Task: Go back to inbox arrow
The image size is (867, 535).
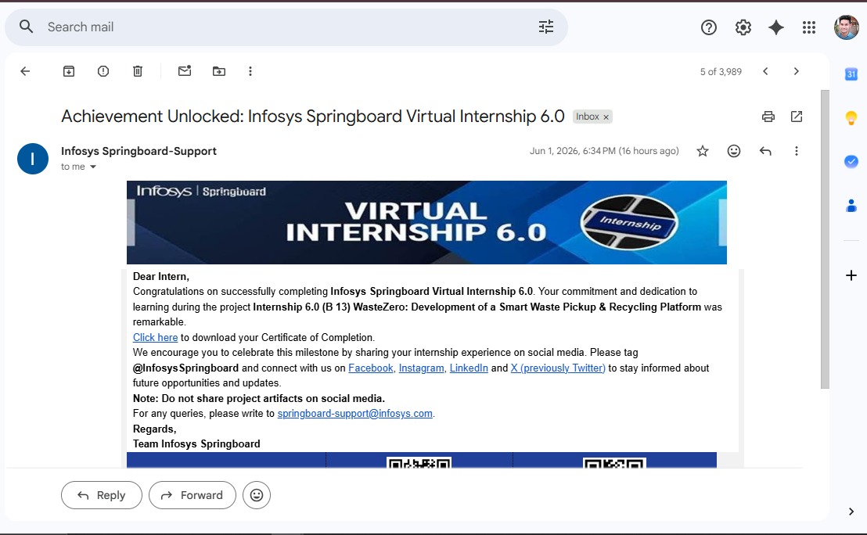Action: pyautogui.click(x=25, y=71)
